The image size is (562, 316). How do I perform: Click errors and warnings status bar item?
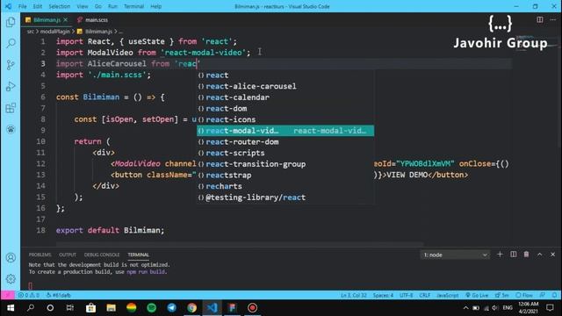29,295
